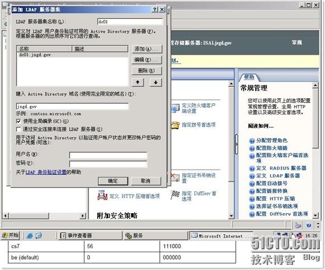325x270 pixels.
Task: Click the LDAP server set name field
Action: pos(130,22)
